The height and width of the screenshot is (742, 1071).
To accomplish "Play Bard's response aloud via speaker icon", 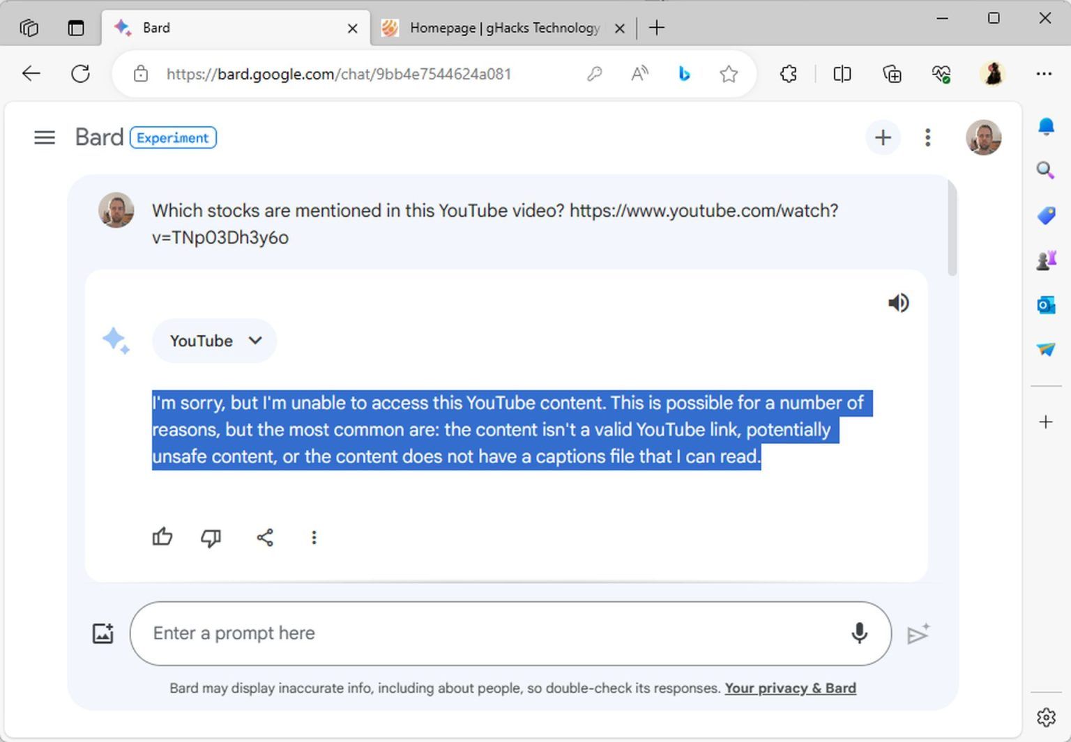I will tap(899, 302).
